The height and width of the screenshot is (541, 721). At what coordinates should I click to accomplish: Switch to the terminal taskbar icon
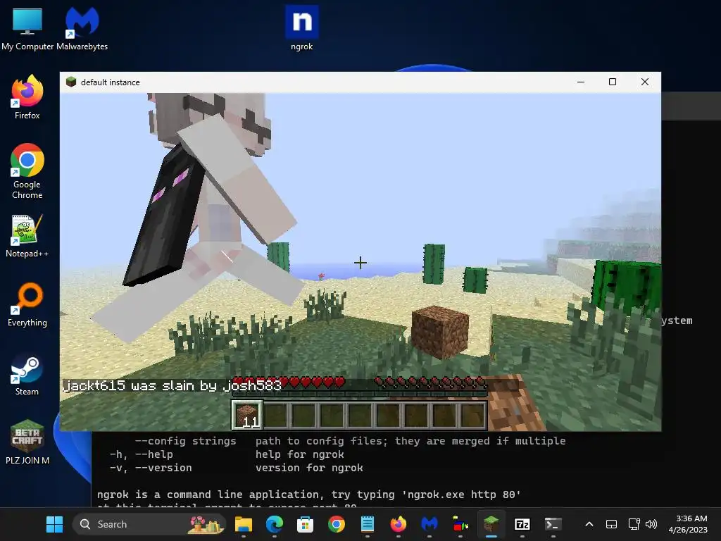pyautogui.click(x=553, y=524)
